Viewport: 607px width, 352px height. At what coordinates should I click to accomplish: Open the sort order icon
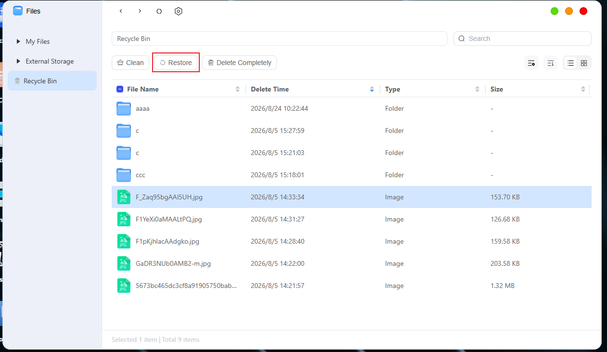[x=551, y=63]
